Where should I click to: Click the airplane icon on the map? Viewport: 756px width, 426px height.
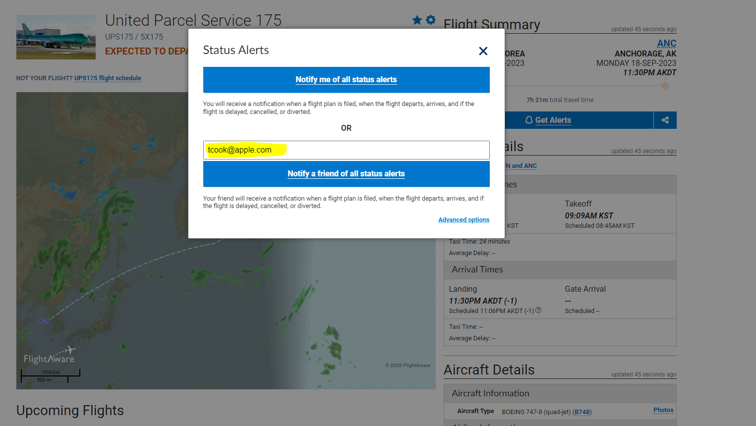tap(70, 350)
